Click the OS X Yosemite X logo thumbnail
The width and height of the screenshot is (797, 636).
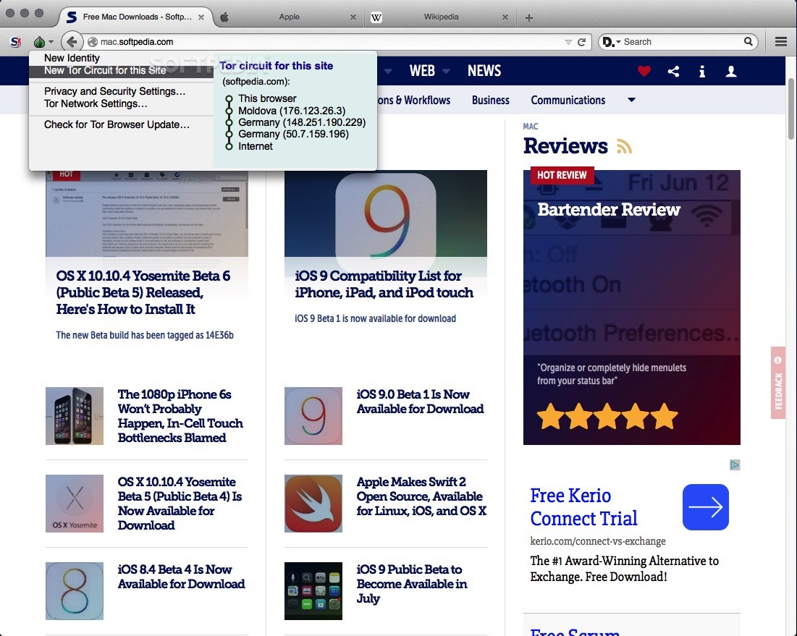click(x=75, y=504)
